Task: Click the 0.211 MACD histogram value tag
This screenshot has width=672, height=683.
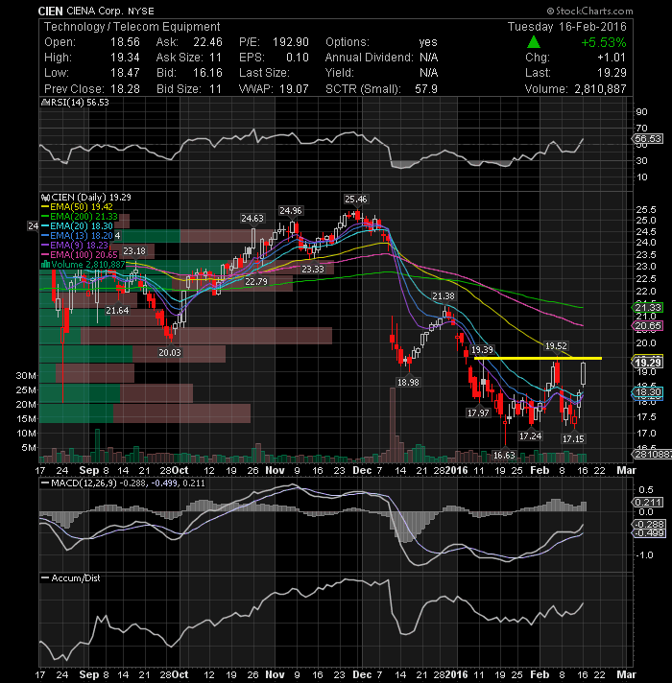Action: [648, 503]
